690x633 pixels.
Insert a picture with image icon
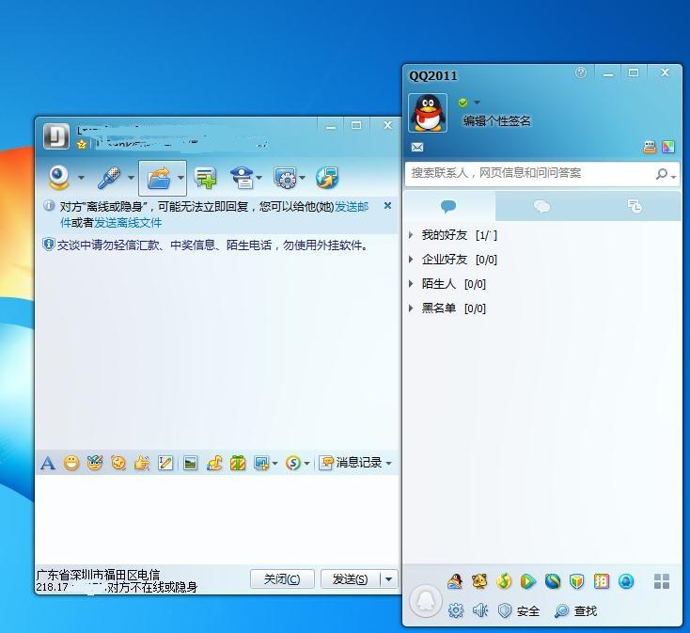coord(190,463)
